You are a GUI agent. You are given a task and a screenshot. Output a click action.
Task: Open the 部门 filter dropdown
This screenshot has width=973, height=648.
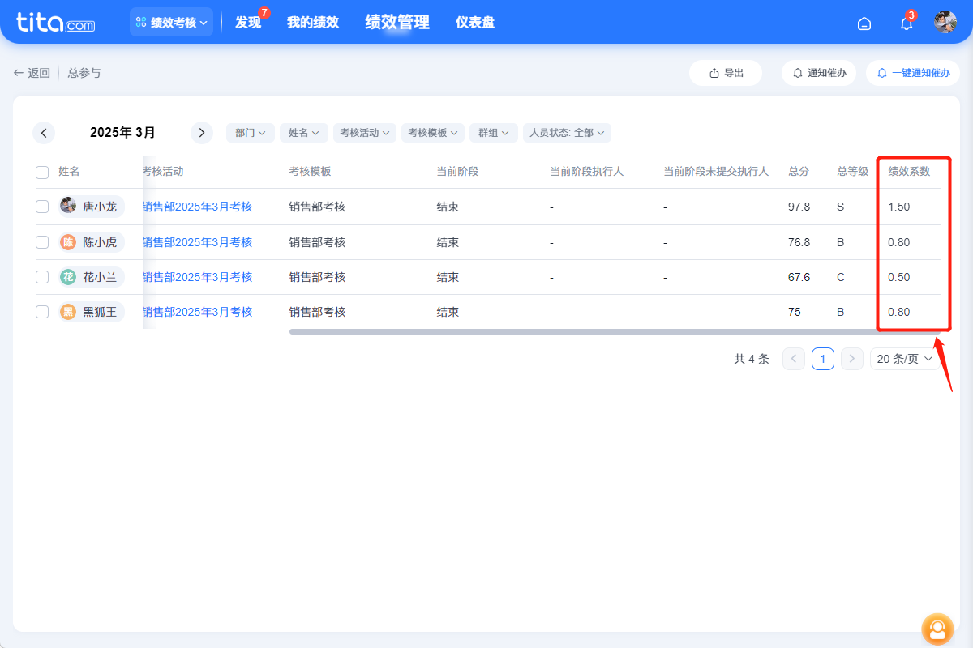click(250, 132)
